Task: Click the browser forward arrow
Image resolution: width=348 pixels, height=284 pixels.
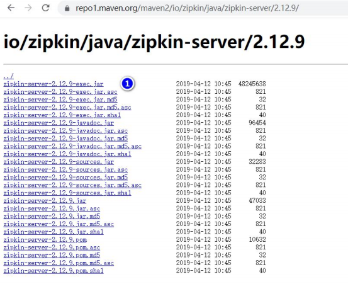Action: point(28,8)
